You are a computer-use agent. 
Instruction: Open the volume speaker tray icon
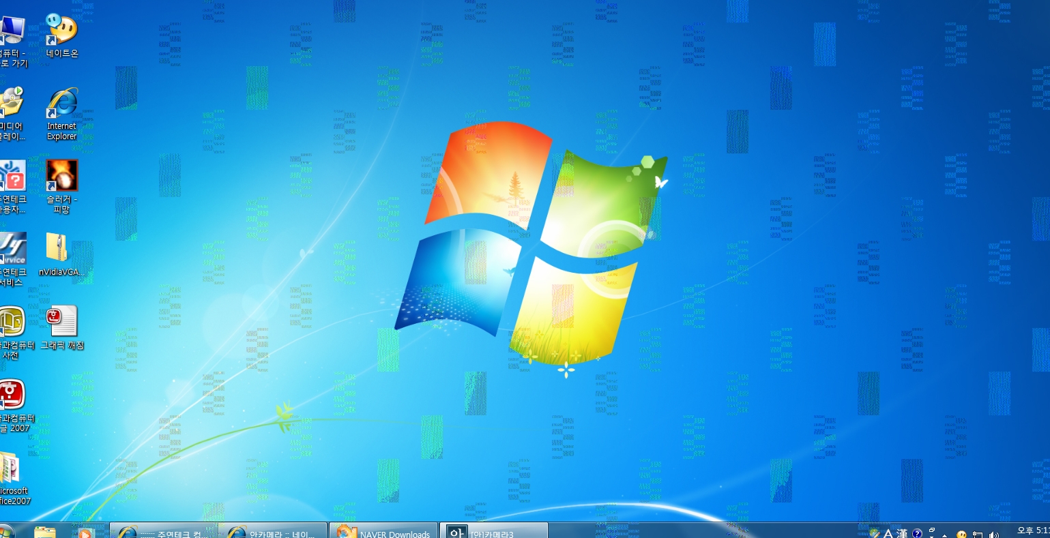tap(994, 535)
